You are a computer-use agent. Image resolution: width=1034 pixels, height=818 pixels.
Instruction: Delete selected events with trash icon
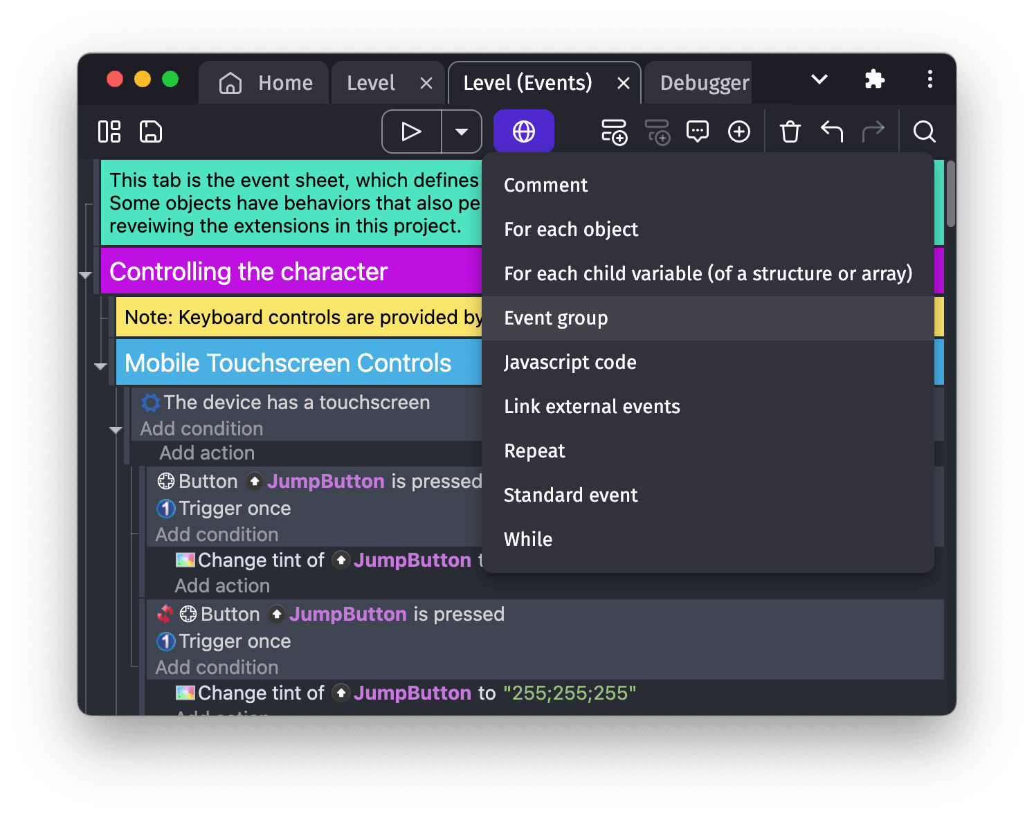(x=790, y=131)
